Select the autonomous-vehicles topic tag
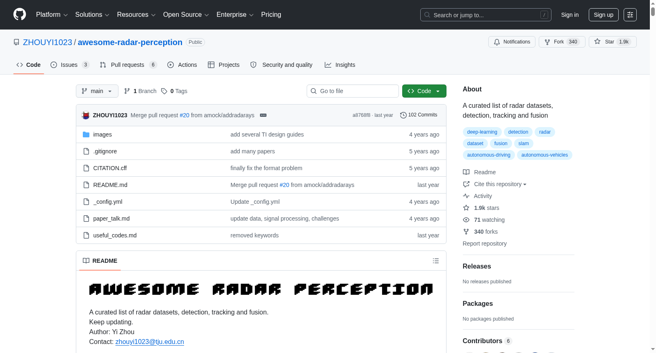 click(544, 155)
